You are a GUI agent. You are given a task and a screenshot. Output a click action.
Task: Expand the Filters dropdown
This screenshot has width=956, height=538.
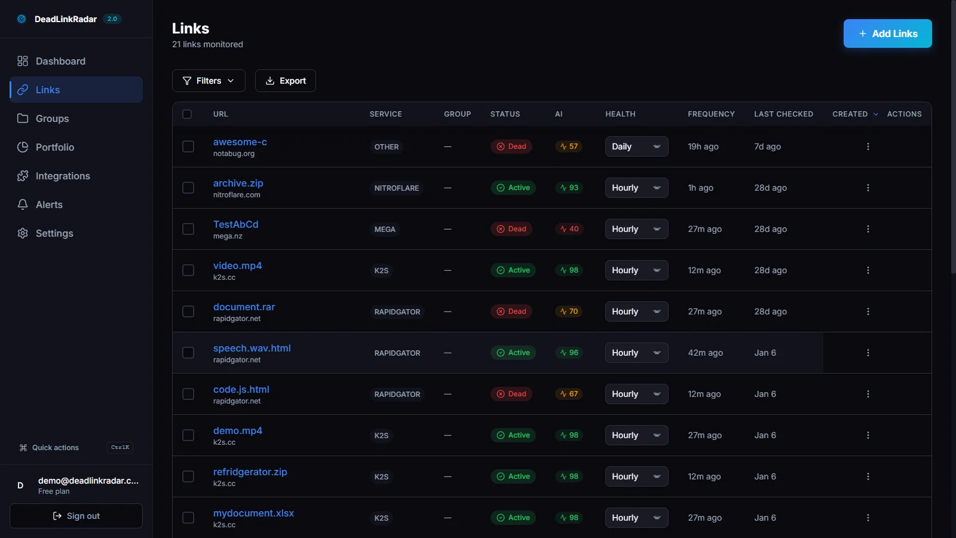click(x=209, y=81)
